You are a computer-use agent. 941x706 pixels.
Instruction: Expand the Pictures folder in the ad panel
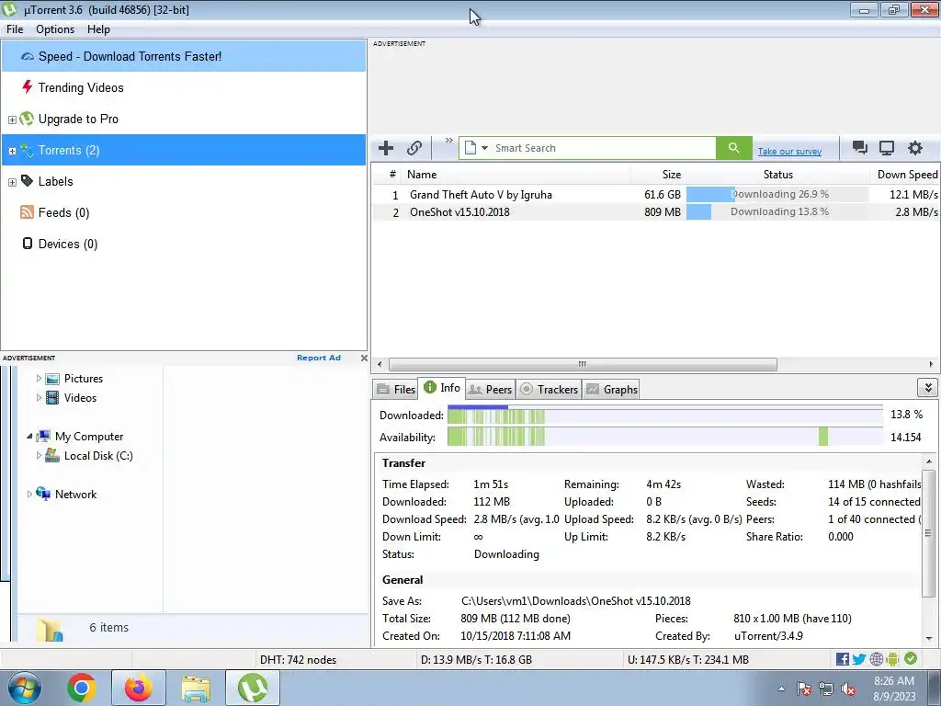click(x=39, y=378)
